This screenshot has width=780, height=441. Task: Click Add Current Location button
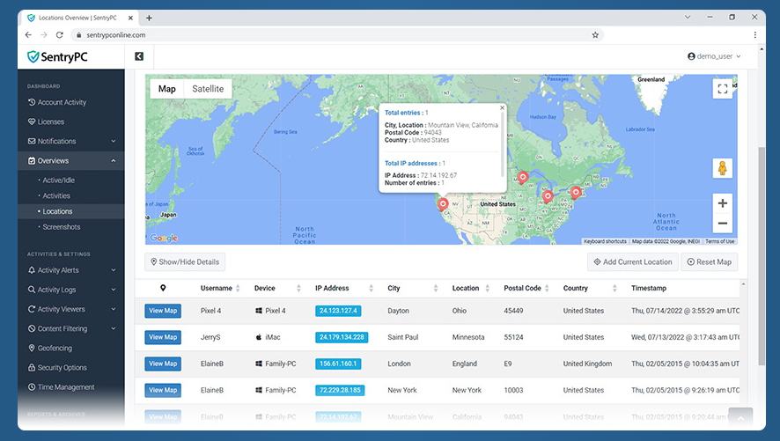[633, 261]
